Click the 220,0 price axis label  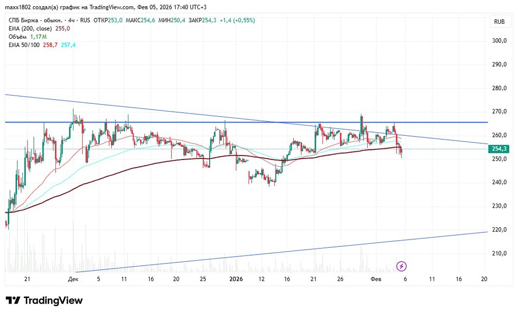(x=499, y=230)
